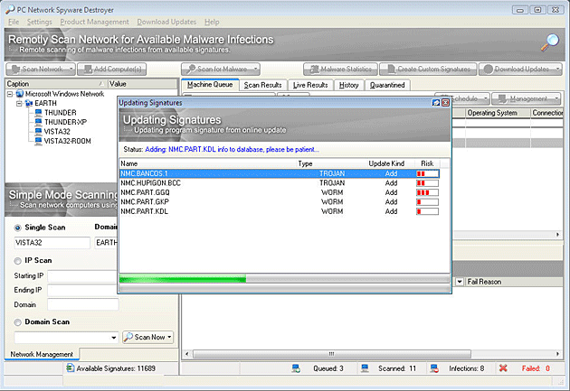
Task: Click the Starting IP input field
Action: [x=82, y=275]
